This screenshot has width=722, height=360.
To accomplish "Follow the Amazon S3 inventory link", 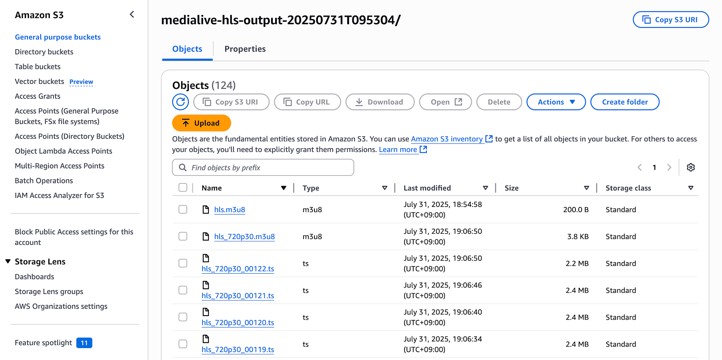I will (447, 139).
